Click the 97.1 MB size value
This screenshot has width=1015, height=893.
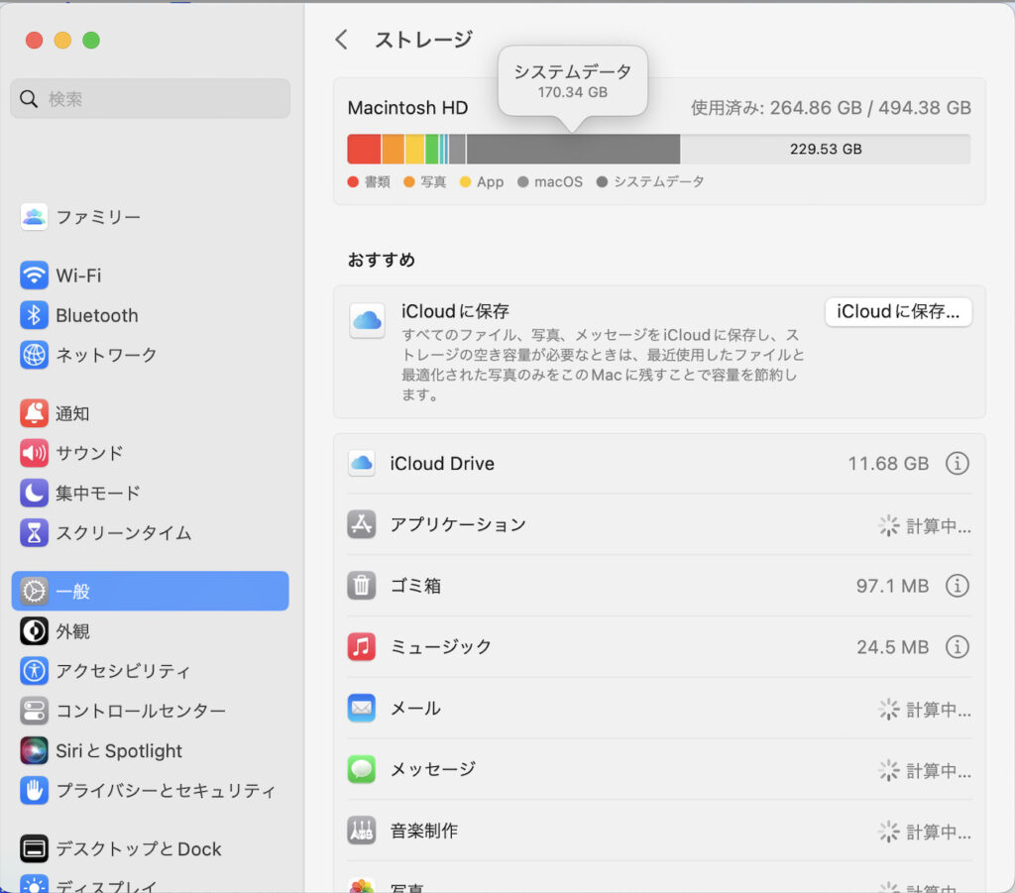coord(893,586)
